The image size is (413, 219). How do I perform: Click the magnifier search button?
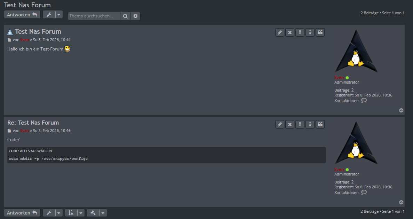[125, 16]
